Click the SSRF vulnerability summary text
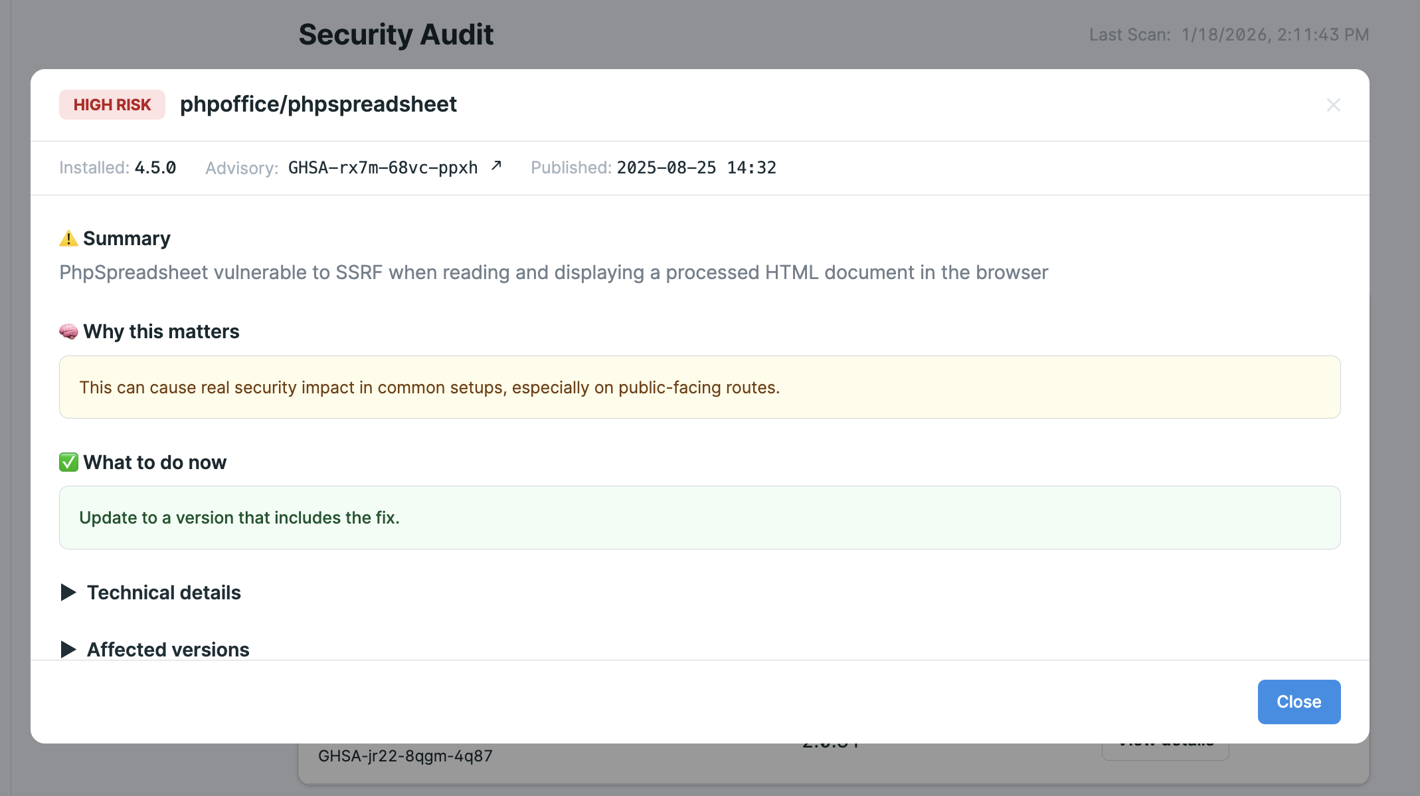 [553, 272]
